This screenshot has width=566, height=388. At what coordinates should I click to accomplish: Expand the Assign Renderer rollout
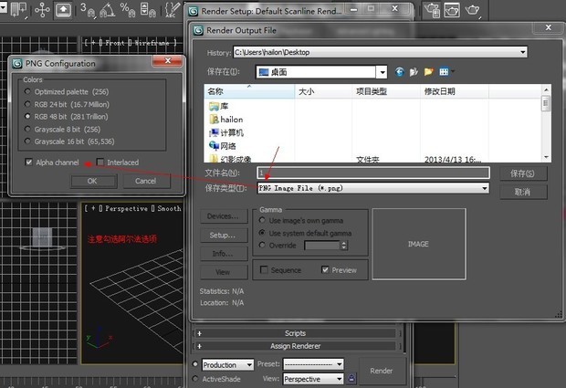pos(295,347)
